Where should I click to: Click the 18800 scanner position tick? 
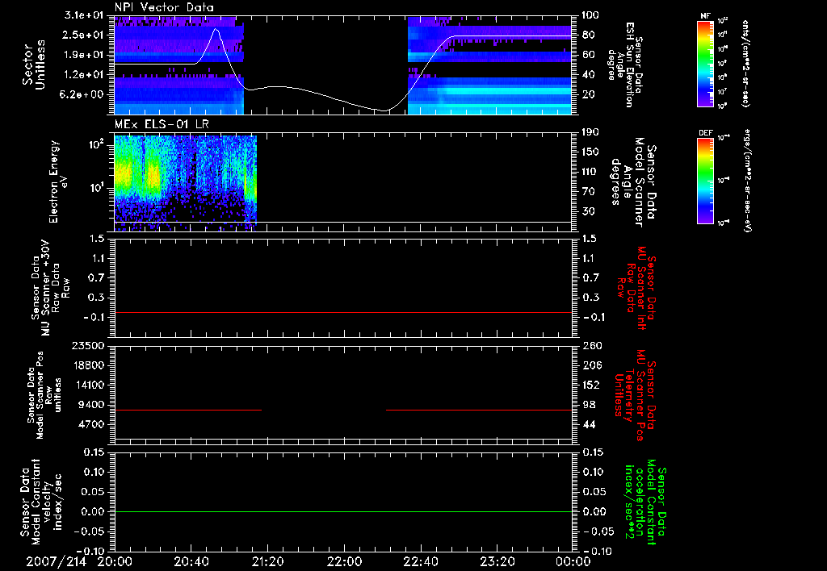pyautogui.click(x=87, y=365)
